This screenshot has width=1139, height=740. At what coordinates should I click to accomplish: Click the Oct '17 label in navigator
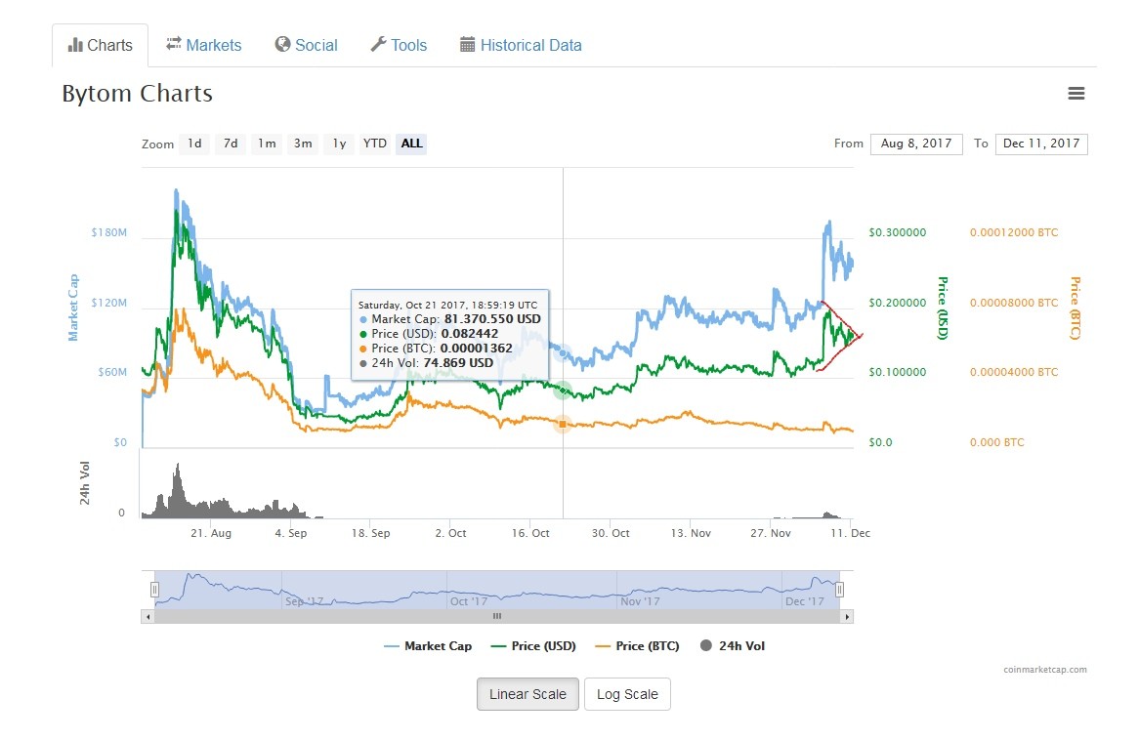pyautogui.click(x=469, y=601)
